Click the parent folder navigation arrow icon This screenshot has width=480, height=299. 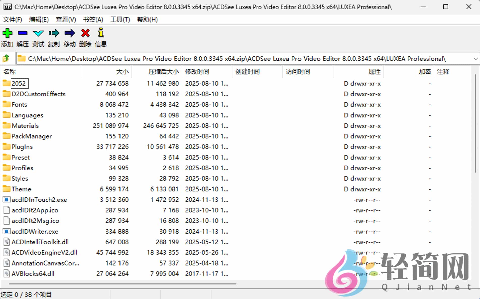[x=6, y=58]
